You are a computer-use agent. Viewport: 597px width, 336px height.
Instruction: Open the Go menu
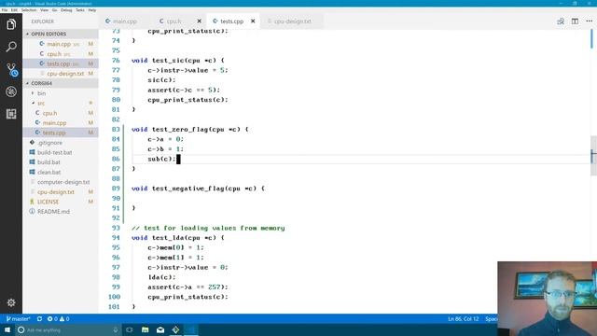[54, 10]
